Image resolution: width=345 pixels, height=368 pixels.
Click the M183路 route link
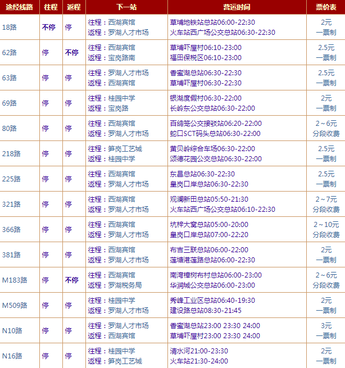[15, 280]
